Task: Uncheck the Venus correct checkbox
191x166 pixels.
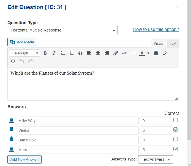Action: pos(176,130)
